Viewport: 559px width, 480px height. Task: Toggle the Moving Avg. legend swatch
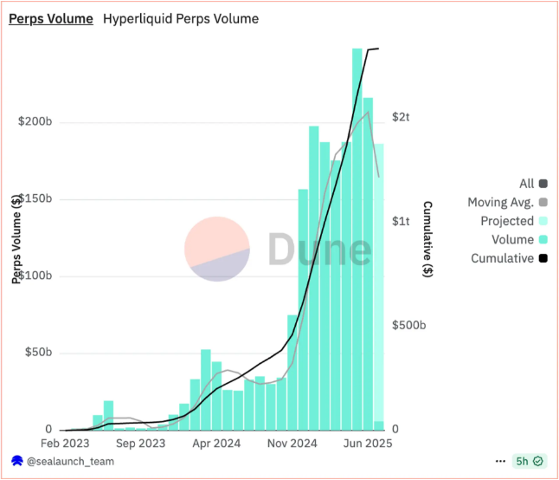(x=543, y=203)
